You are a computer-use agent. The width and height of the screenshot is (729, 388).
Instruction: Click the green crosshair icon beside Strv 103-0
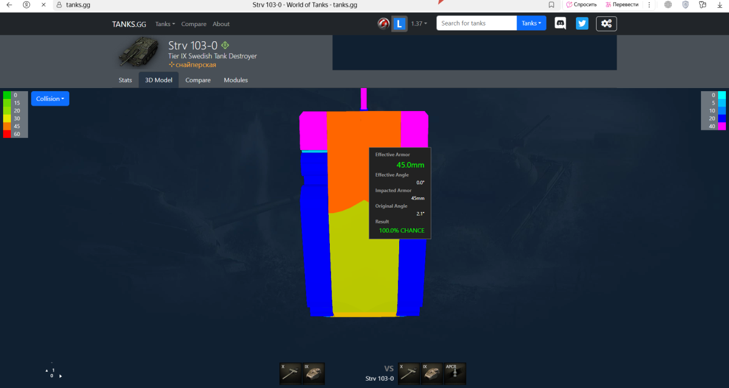coord(225,45)
